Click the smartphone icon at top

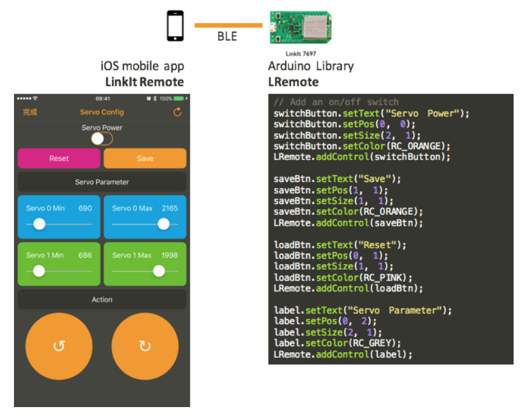click(175, 26)
